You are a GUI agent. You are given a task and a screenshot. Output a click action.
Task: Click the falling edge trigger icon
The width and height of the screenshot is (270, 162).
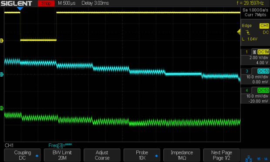coord(248,32)
